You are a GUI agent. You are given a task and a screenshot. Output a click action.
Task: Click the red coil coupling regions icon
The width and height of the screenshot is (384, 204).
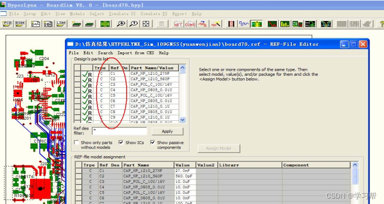pos(231,23)
